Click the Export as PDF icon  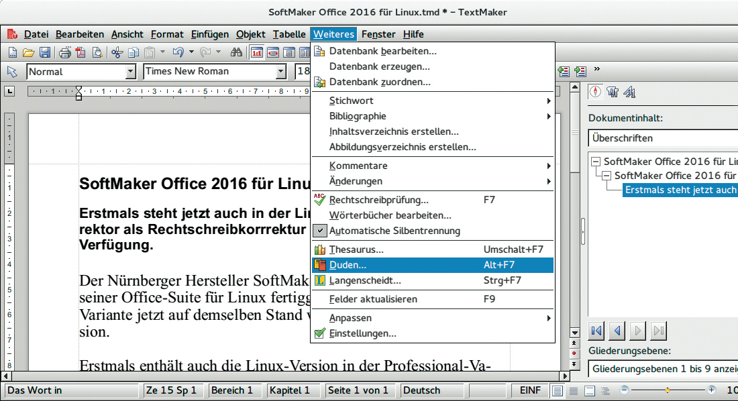click(x=81, y=52)
